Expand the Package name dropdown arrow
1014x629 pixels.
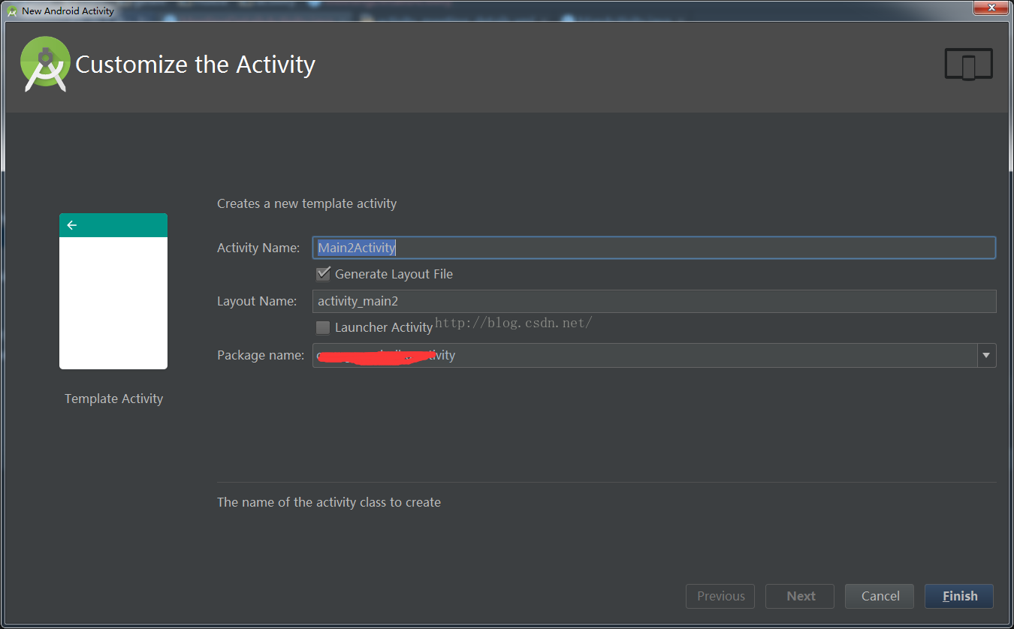[986, 355]
